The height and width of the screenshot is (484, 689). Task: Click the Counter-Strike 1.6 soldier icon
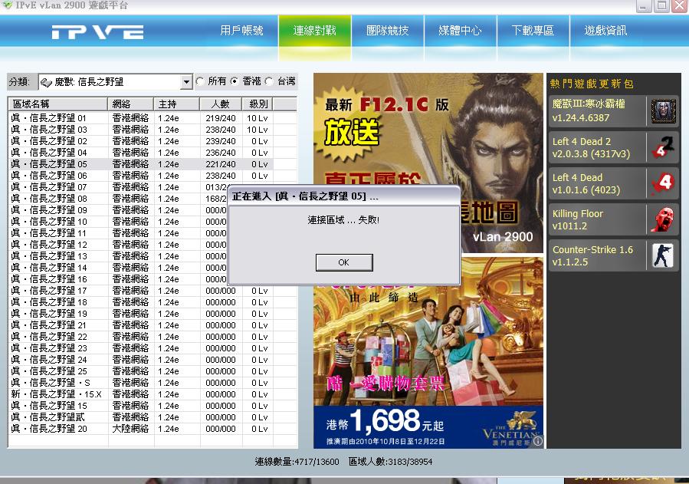[663, 255]
